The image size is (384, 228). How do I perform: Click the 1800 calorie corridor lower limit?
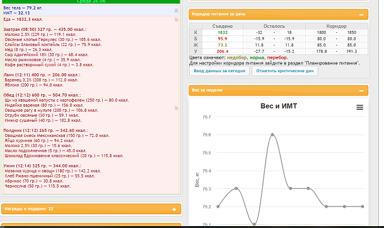click(322, 32)
